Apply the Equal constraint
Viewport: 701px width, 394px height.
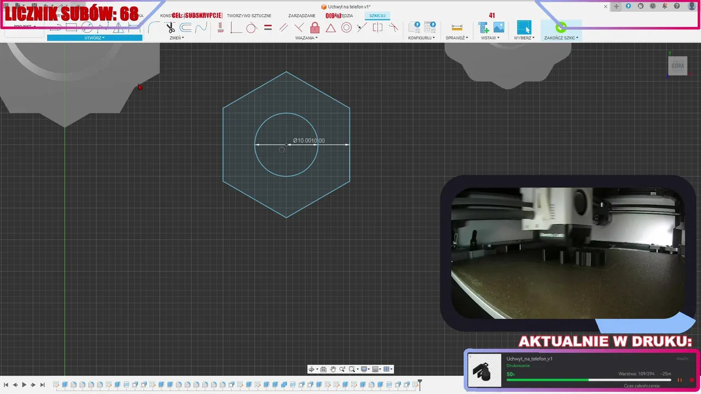(268, 27)
